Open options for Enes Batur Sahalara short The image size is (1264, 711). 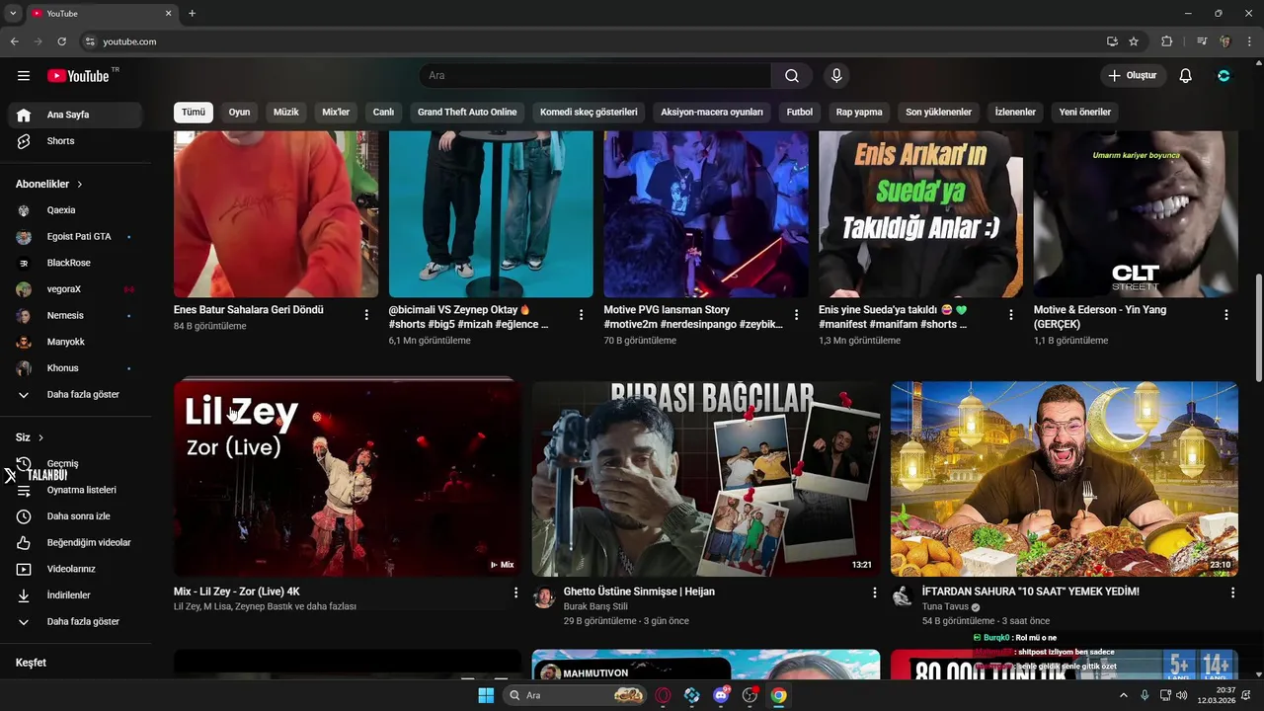coord(366,315)
